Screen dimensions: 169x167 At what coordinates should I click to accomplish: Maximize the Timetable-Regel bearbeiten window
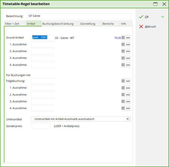coord(155,4)
